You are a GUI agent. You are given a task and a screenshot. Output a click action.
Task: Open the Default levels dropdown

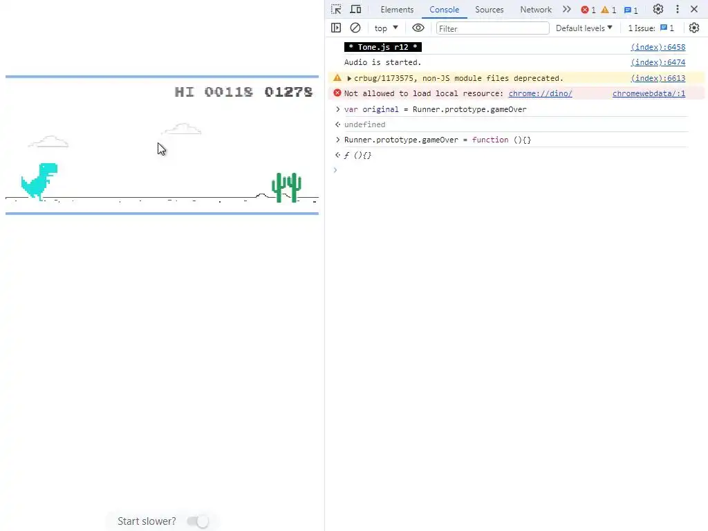[x=584, y=28]
